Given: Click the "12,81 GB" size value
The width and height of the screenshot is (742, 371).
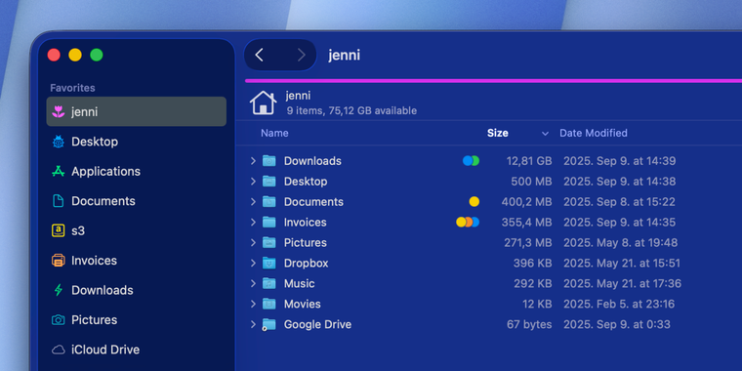Looking at the screenshot, I should (529, 161).
